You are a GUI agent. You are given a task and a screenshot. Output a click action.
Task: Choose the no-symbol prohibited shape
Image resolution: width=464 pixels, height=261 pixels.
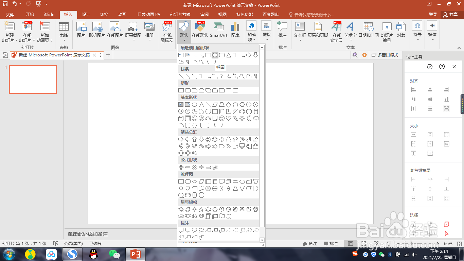pos(201,118)
